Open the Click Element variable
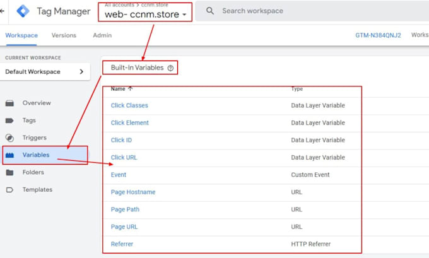 [130, 123]
